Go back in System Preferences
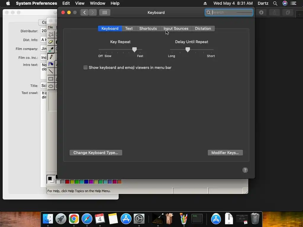The height and width of the screenshot is (227, 303). point(84,12)
